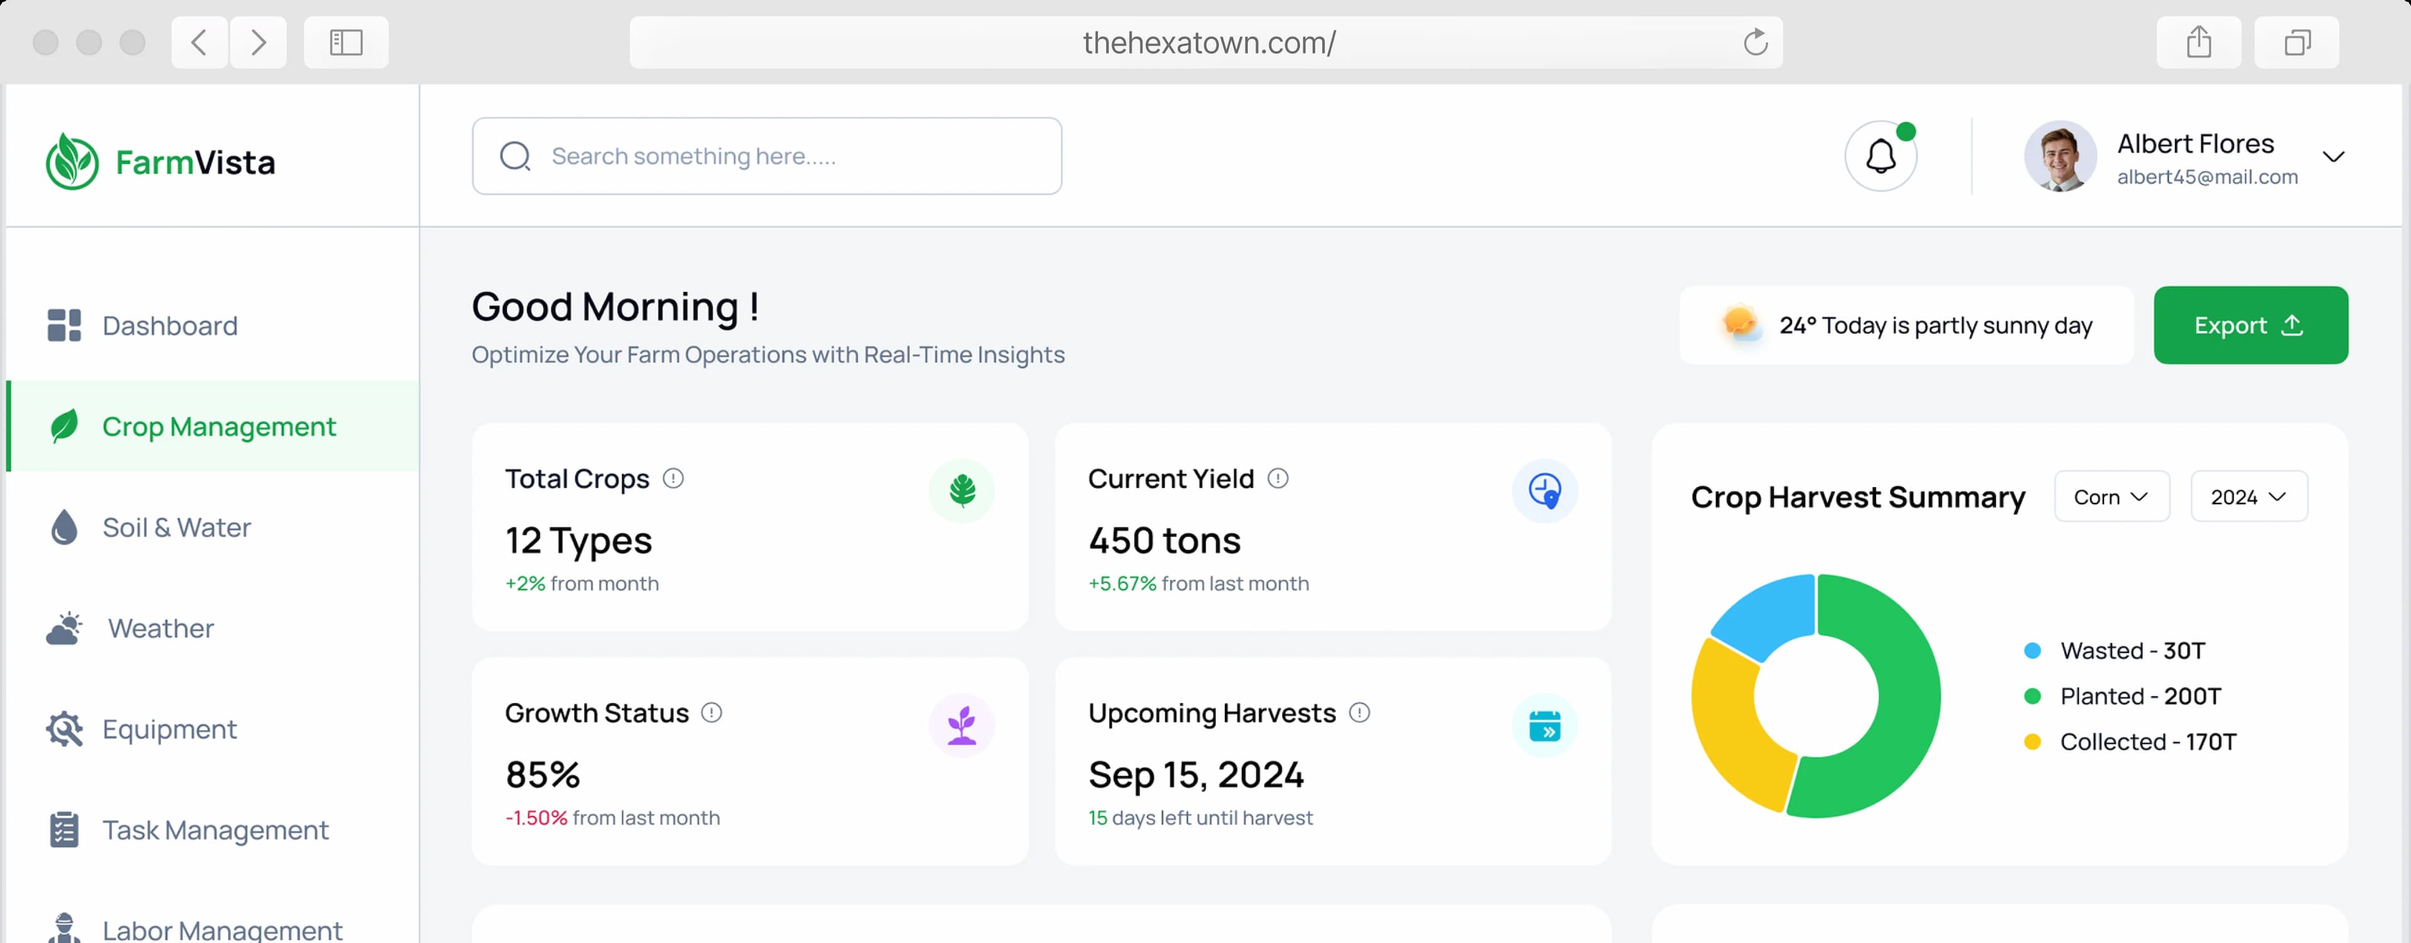Screen dimensions: 2411x943
Task: Click the Upcoming Harvests calendar icon
Action: [1545, 726]
